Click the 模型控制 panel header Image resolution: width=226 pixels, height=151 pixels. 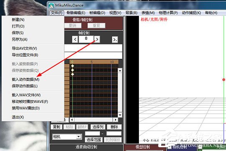(x=143, y=147)
